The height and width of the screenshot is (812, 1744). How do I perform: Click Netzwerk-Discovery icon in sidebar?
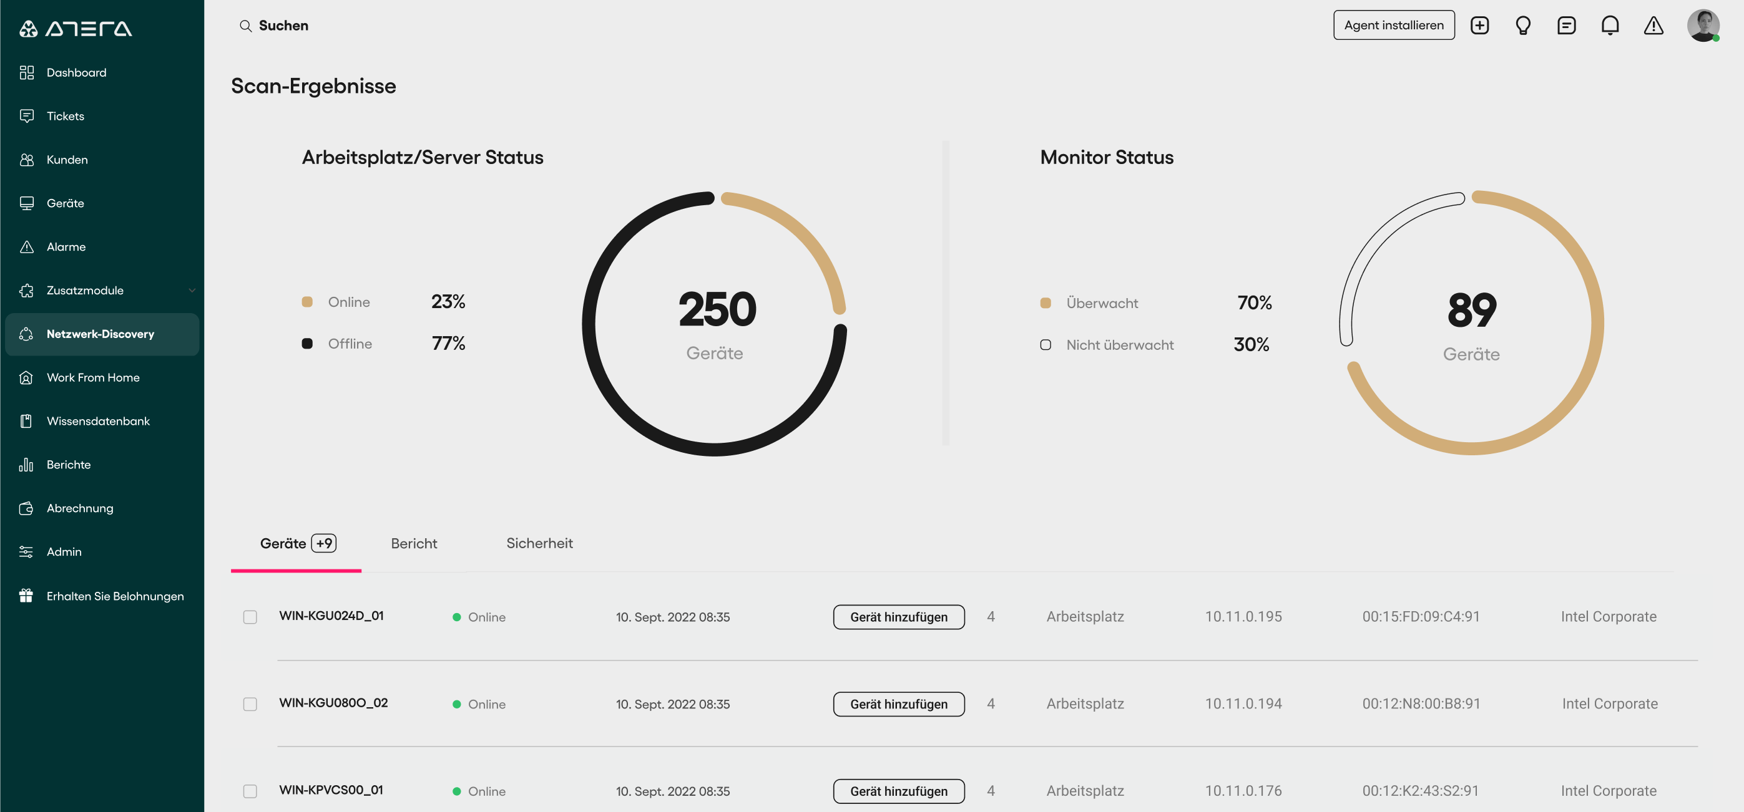26,334
